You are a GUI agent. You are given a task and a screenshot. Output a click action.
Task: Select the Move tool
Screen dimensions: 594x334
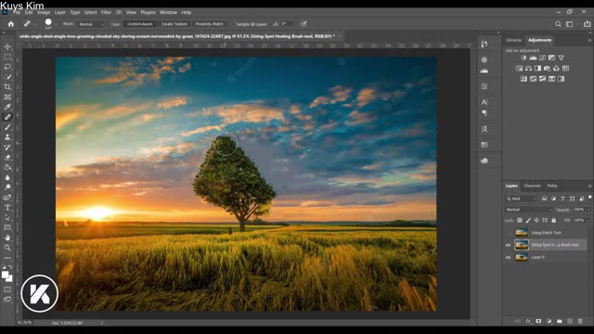tap(7, 47)
